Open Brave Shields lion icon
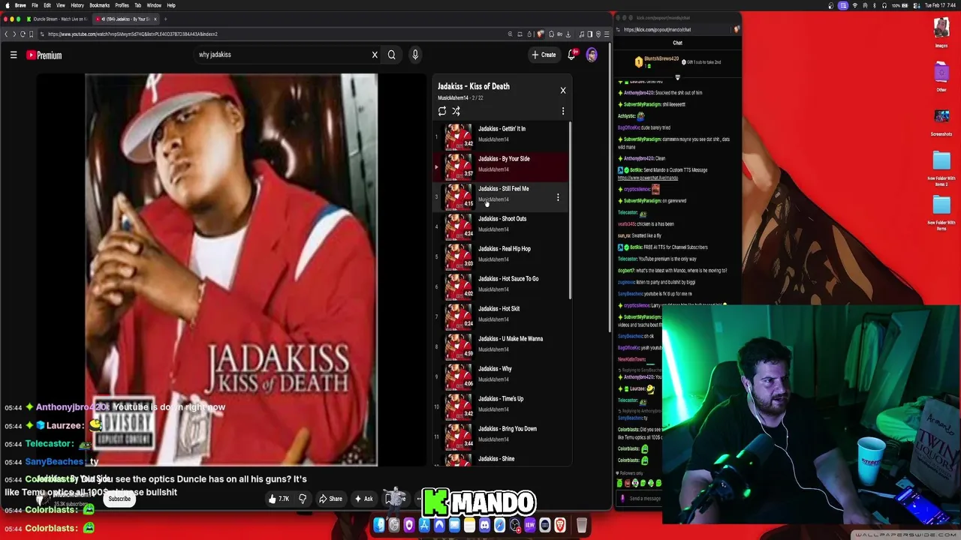The width and height of the screenshot is (961, 540). [540, 34]
